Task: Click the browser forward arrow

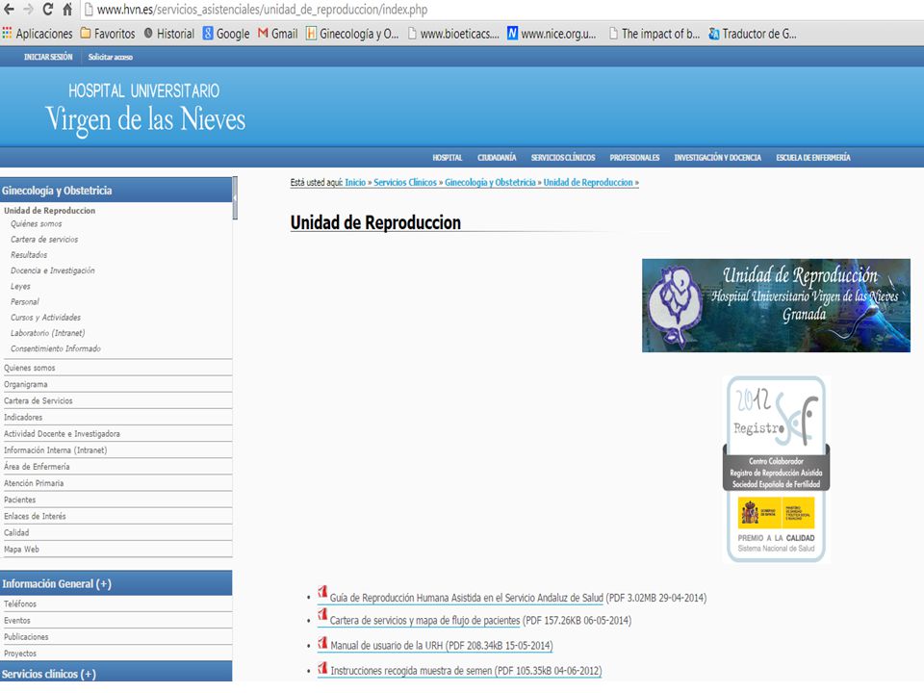Action: tap(28, 10)
